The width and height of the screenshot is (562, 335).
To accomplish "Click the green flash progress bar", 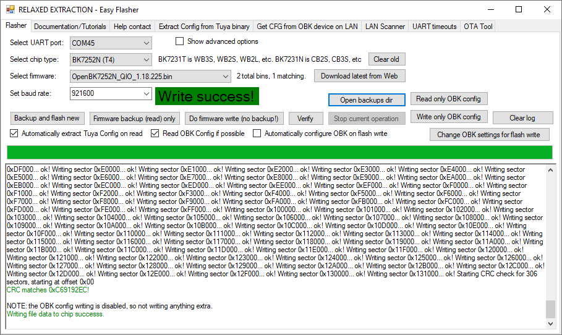I will pyautogui.click(x=279, y=152).
